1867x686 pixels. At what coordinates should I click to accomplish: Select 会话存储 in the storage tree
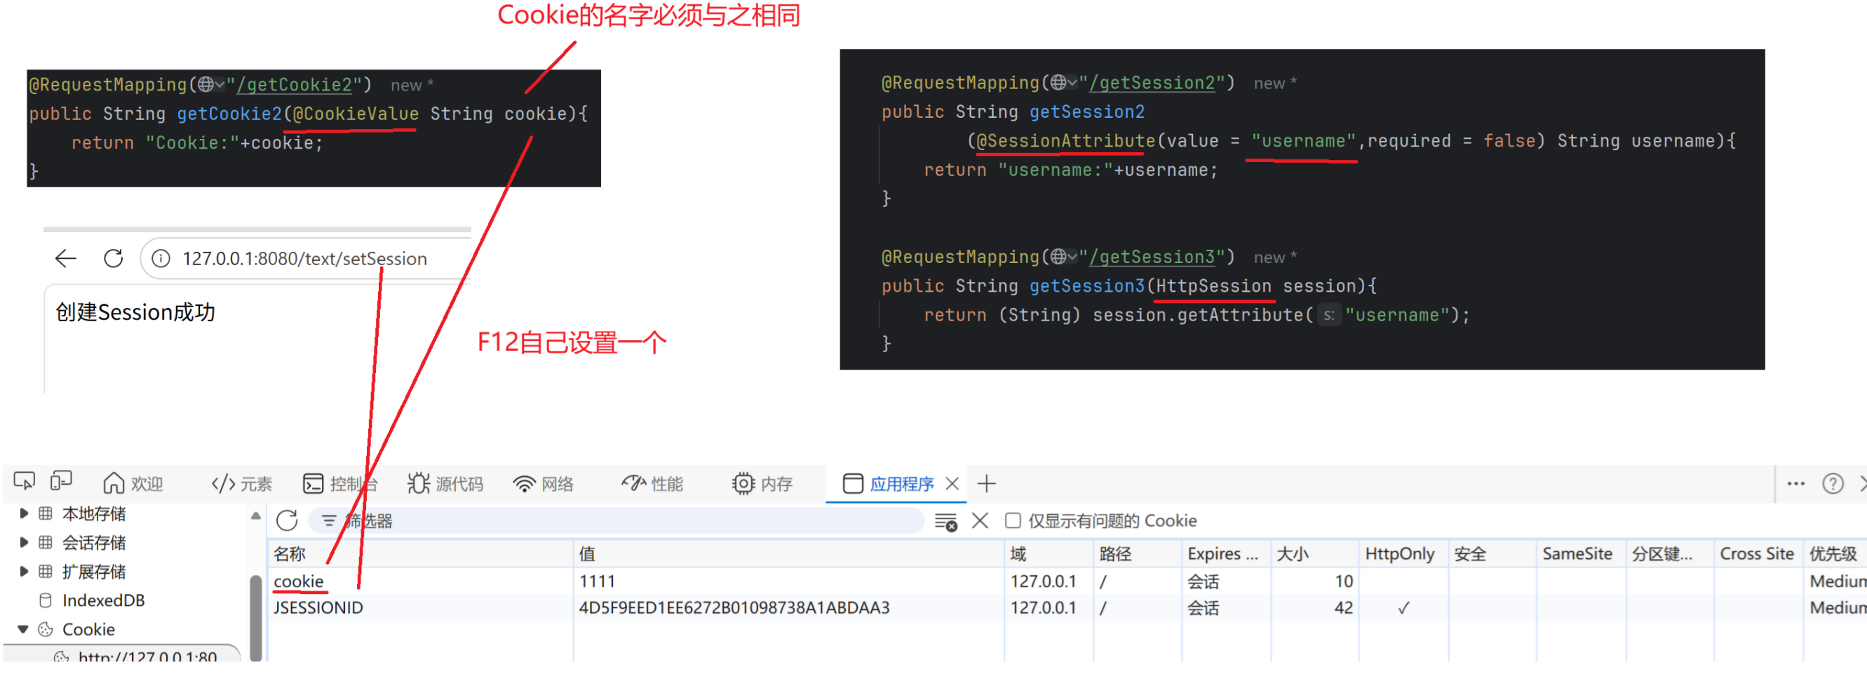click(94, 542)
